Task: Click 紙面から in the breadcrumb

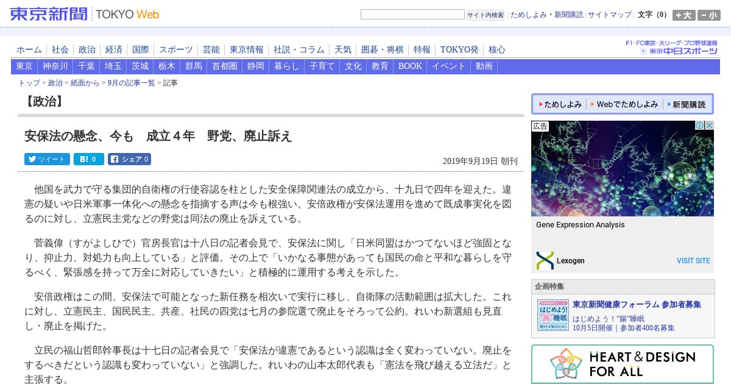Action: pos(85,83)
